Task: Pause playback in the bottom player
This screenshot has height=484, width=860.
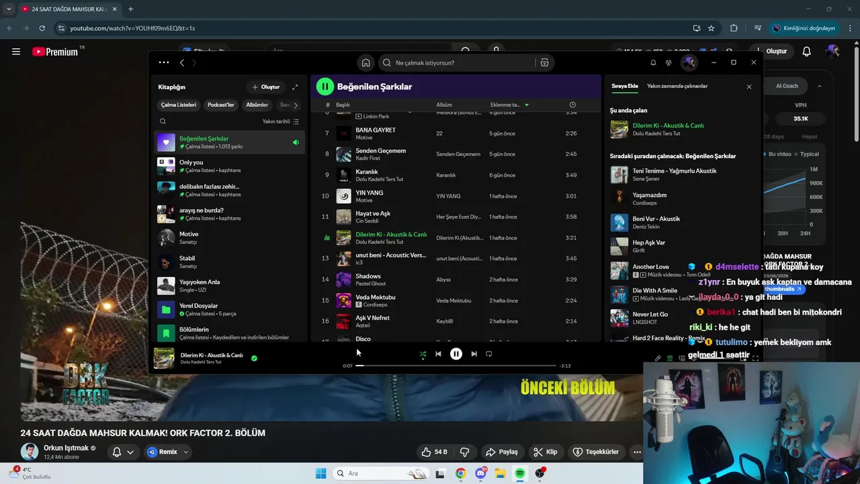Action: point(456,354)
